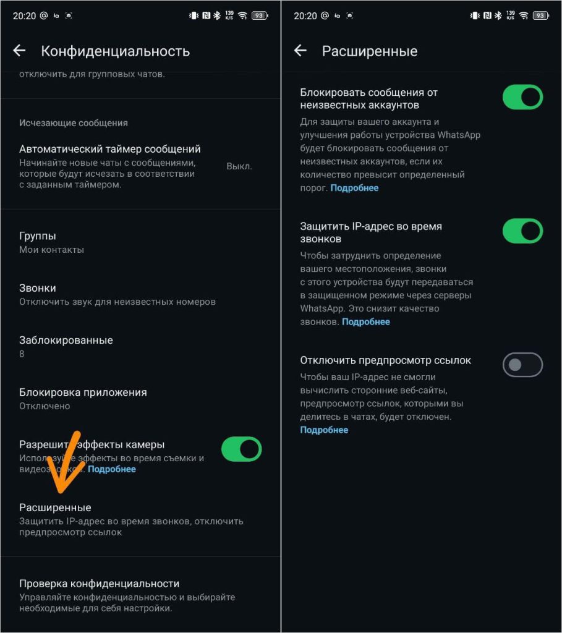Disable Блокировать сообщения от неизвестных аккаунтов
This screenshot has height=633, width=562.
522,98
